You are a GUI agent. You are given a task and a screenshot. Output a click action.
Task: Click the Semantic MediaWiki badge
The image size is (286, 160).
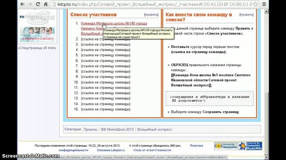point(250,146)
